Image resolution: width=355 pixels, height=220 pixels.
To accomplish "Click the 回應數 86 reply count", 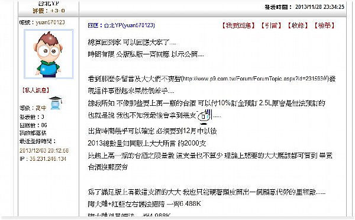I will click(44, 125).
